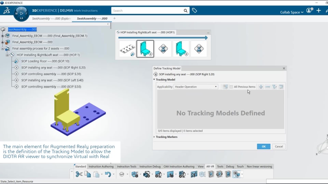
Task: Close the Define Tracking Model dialog
Action: click(x=284, y=68)
